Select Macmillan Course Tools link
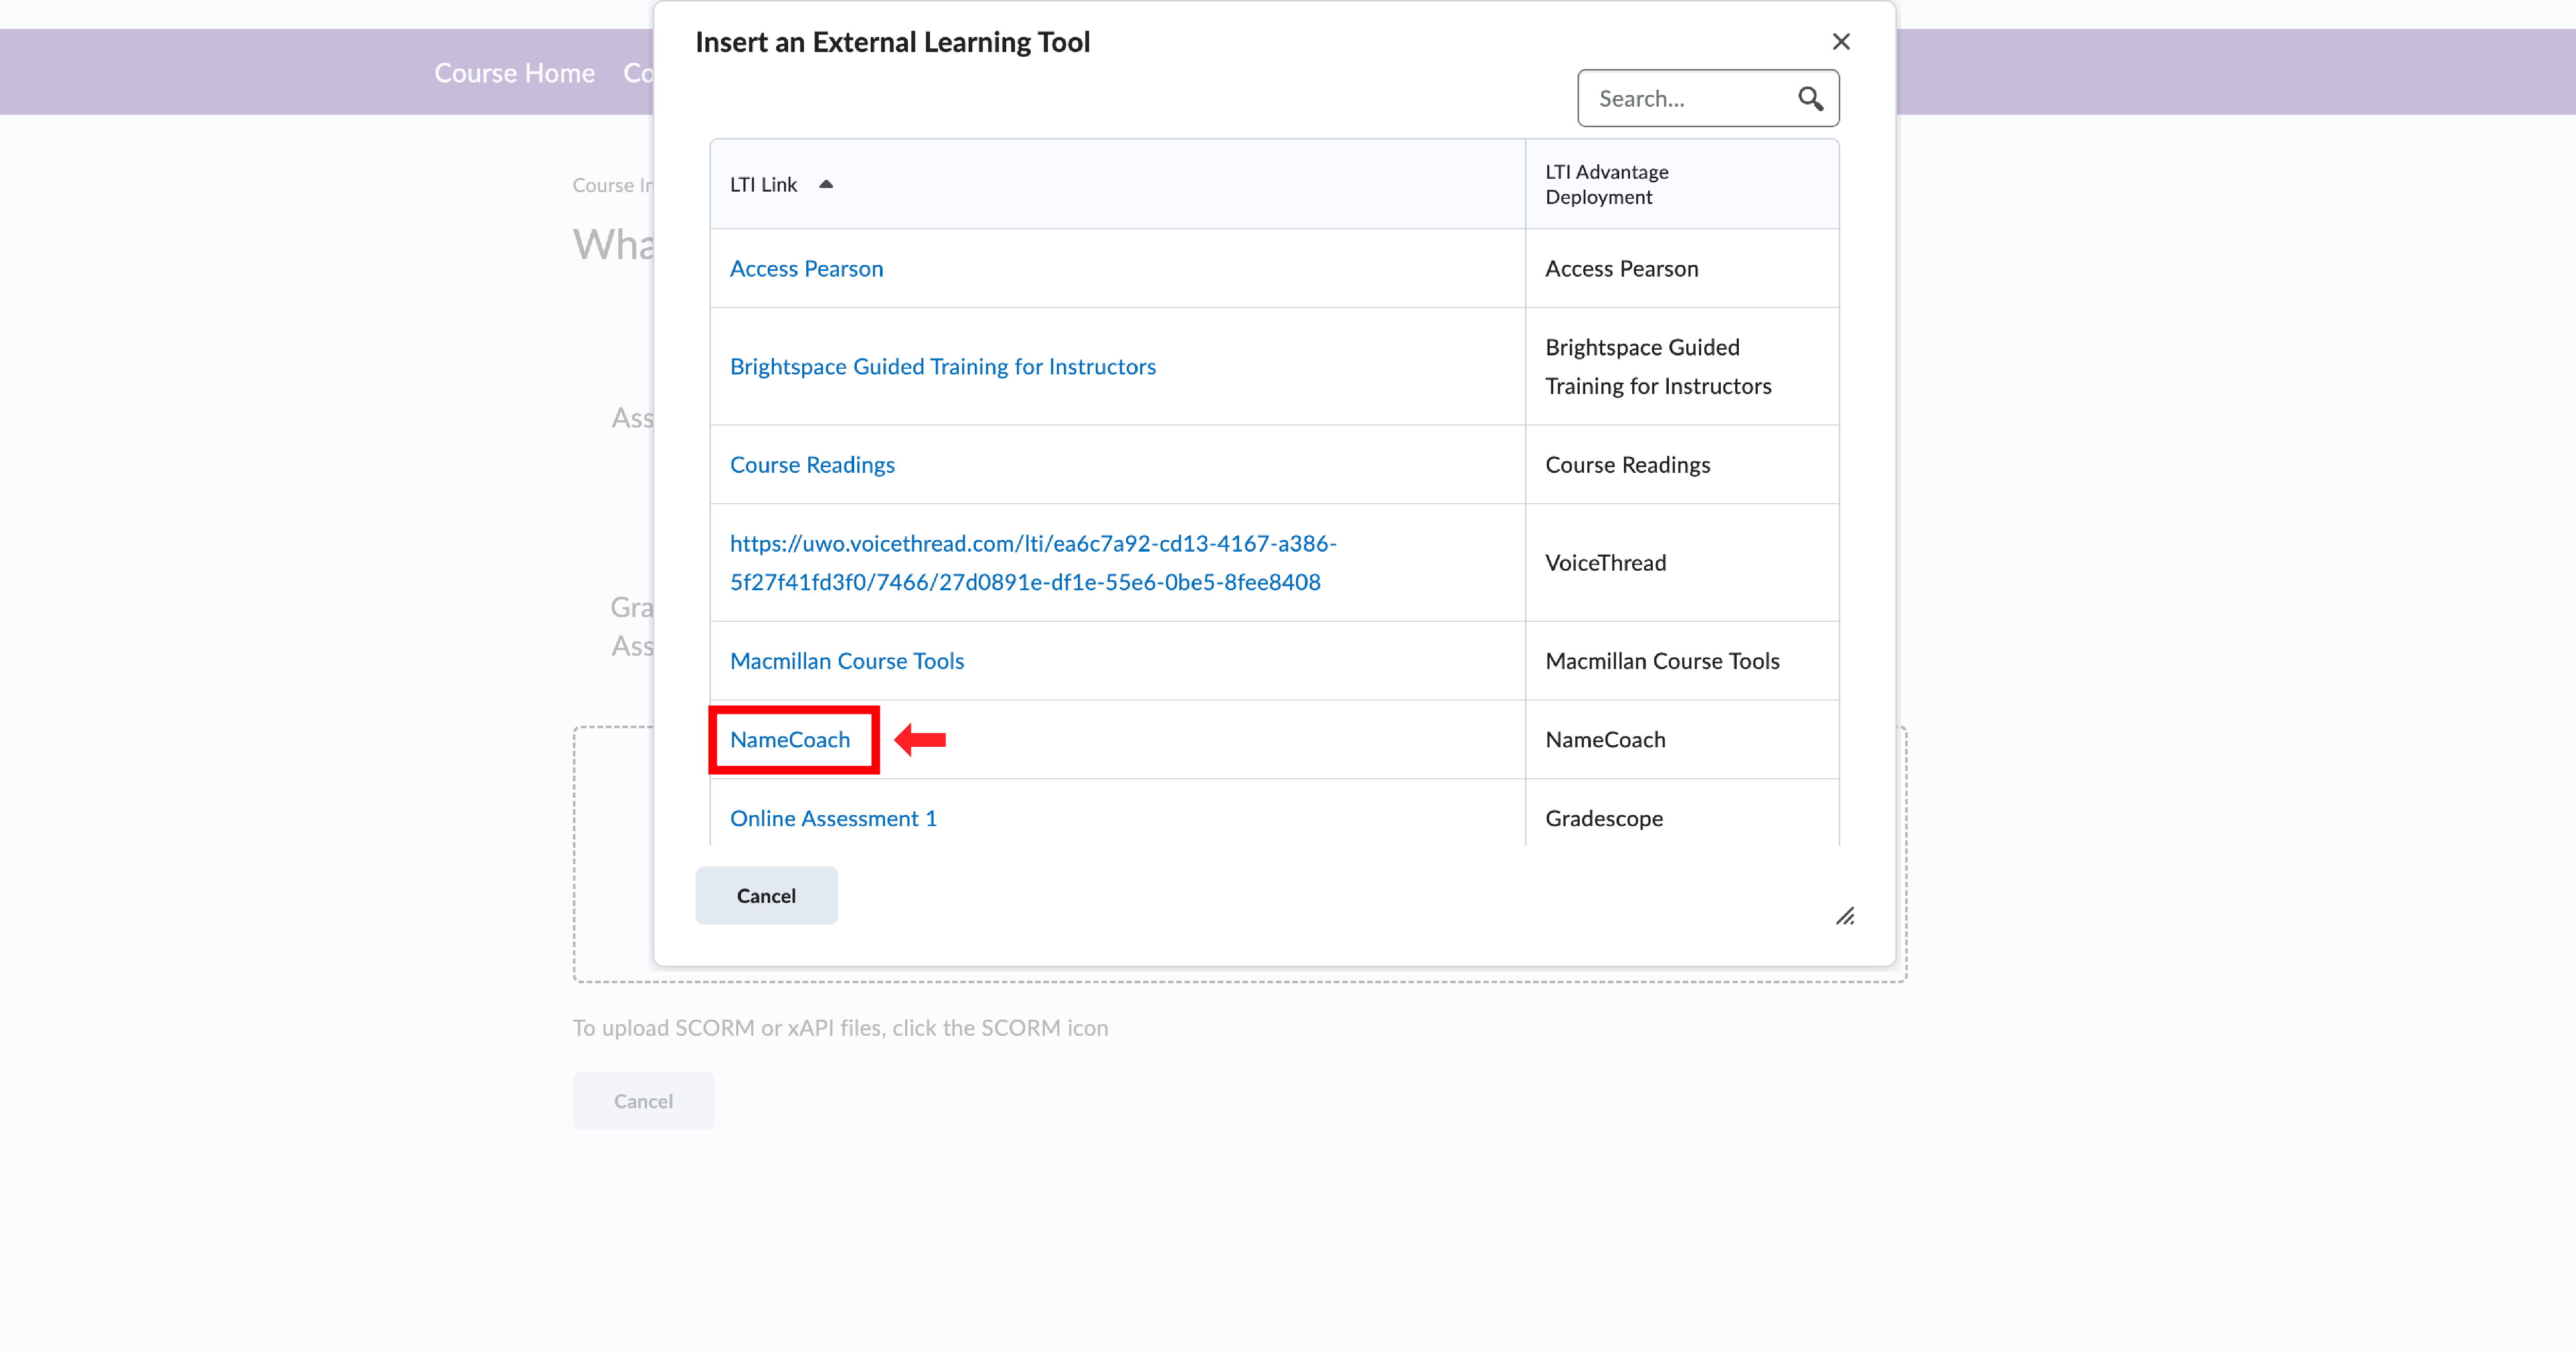 [846, 660]
